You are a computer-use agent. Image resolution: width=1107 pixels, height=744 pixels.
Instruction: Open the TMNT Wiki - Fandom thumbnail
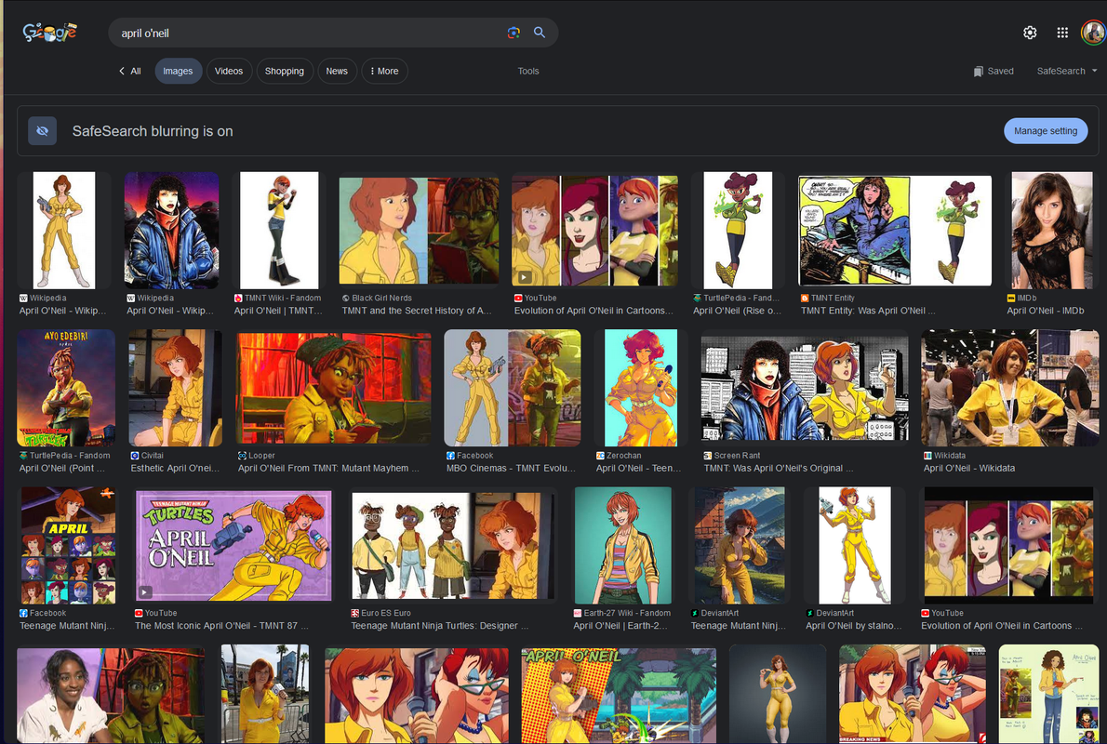[279, 230]
